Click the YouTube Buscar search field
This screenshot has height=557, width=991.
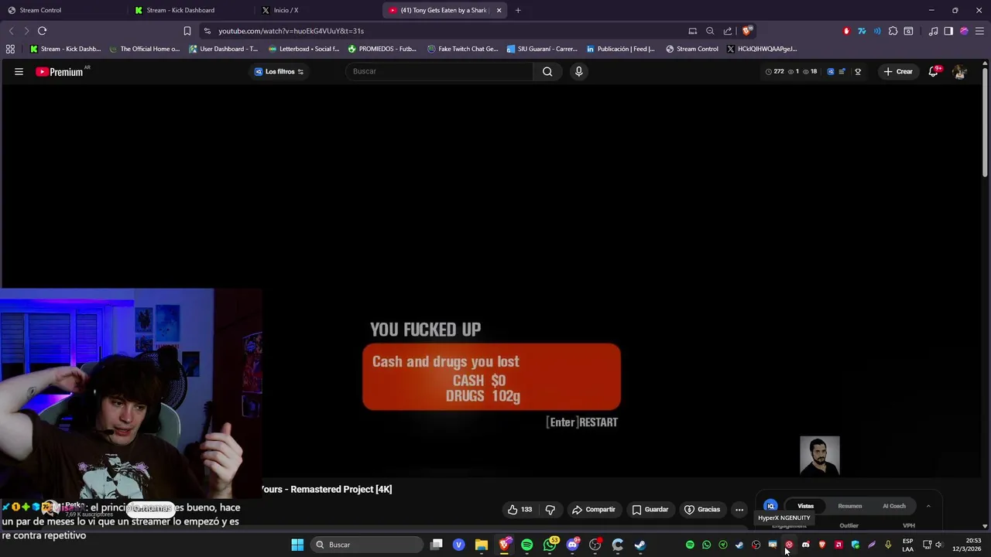[x=439, y=71]
